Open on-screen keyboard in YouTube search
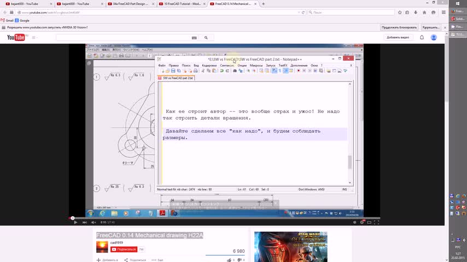 pos(194,38)
